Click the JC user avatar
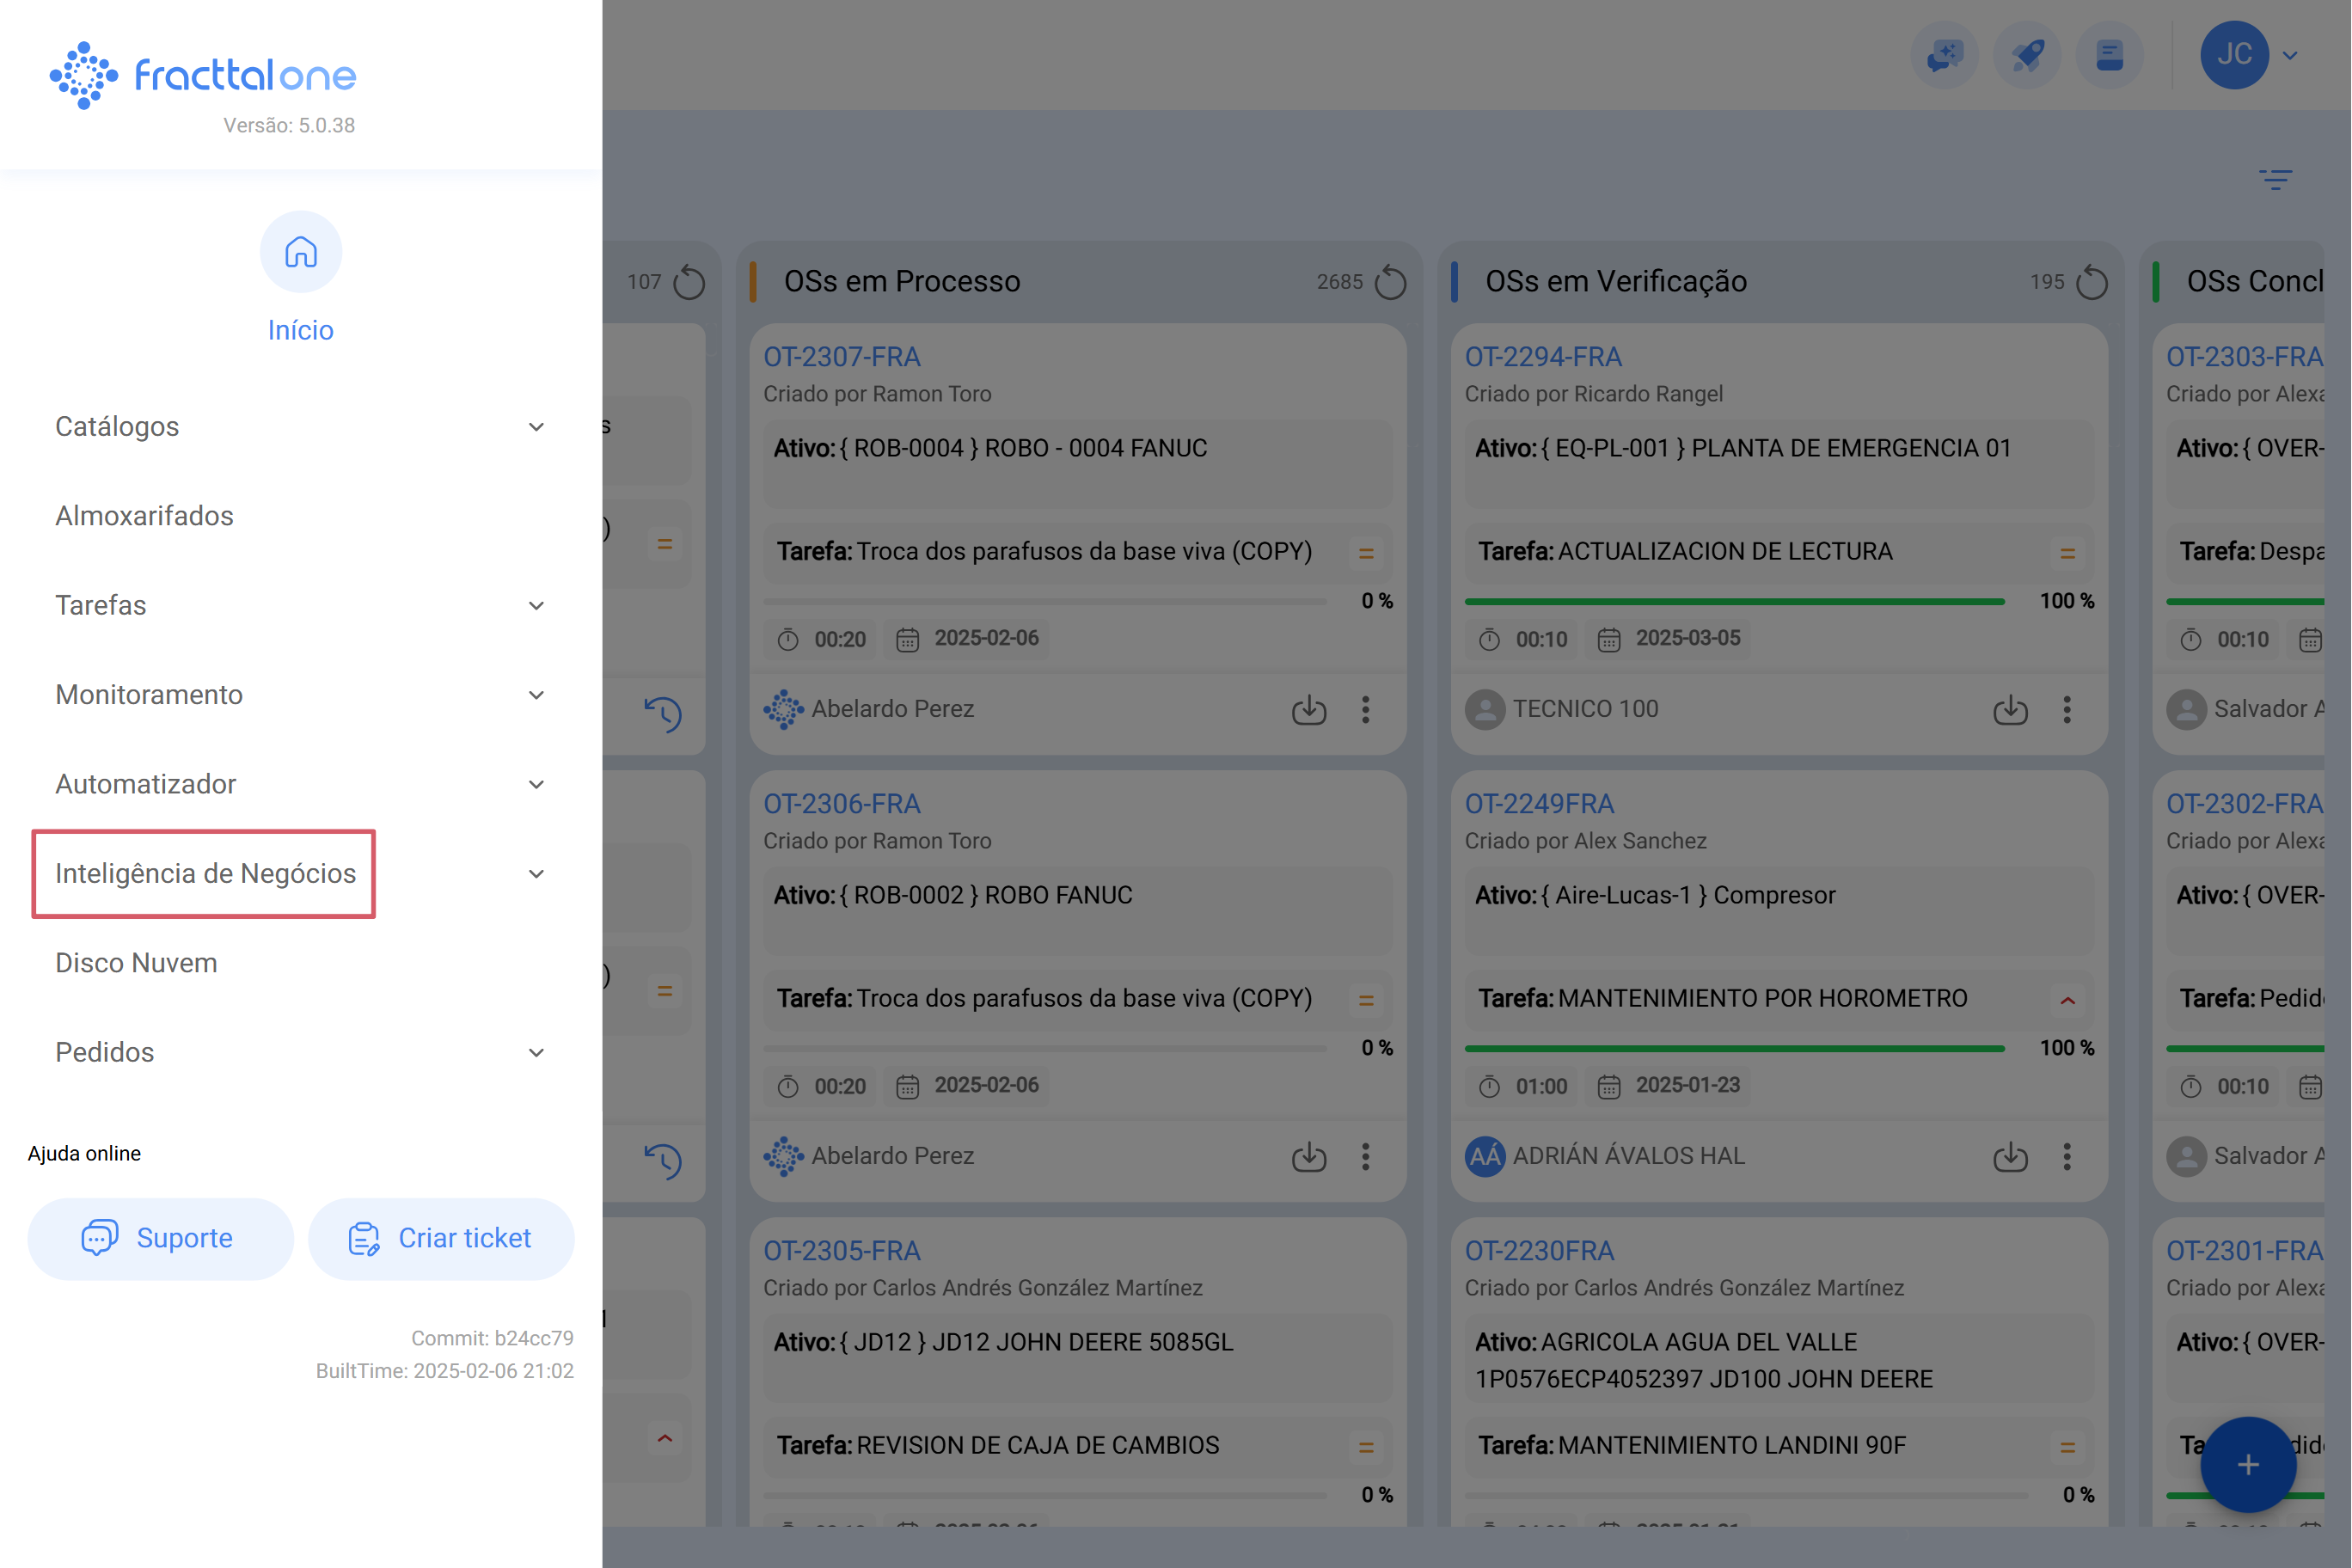The width and height of the screenshot is (2352, 1568). 2234,54
